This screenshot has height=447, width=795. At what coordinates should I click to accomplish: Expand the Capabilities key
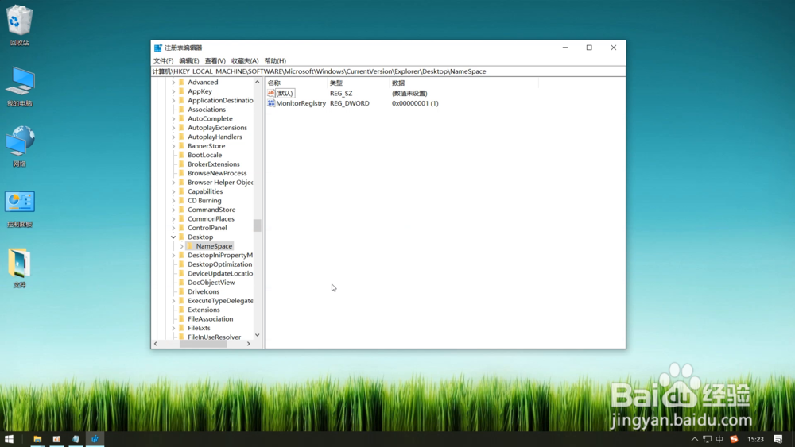coord(173,191)
